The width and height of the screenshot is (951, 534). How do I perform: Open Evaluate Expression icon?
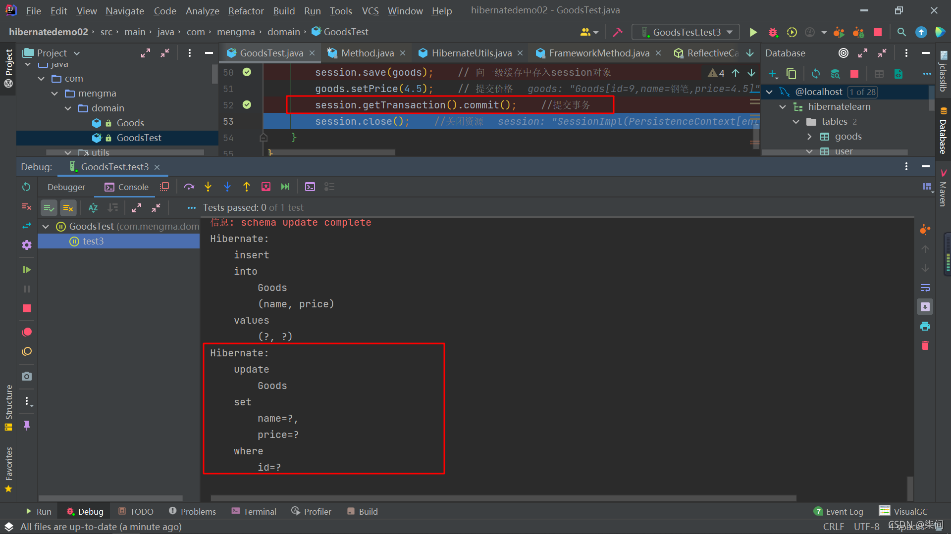[310, 187]
